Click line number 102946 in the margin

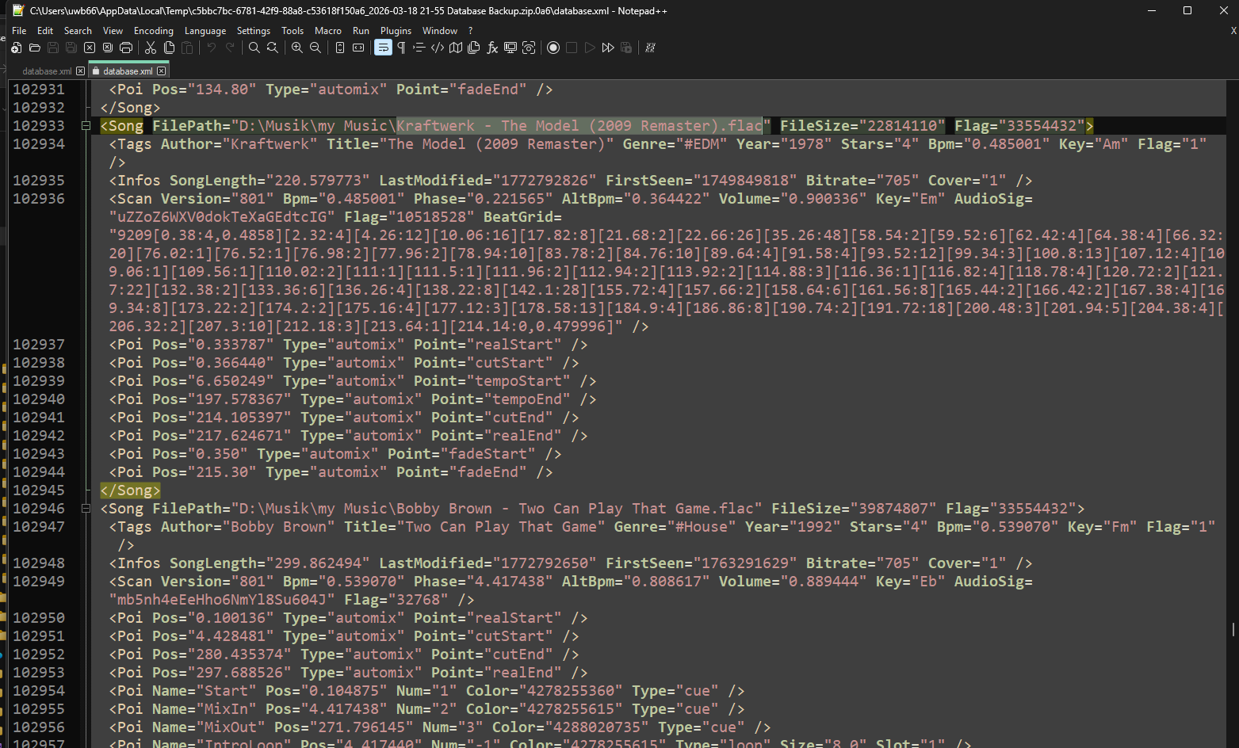pyautogui.click(x=39, y=509)
